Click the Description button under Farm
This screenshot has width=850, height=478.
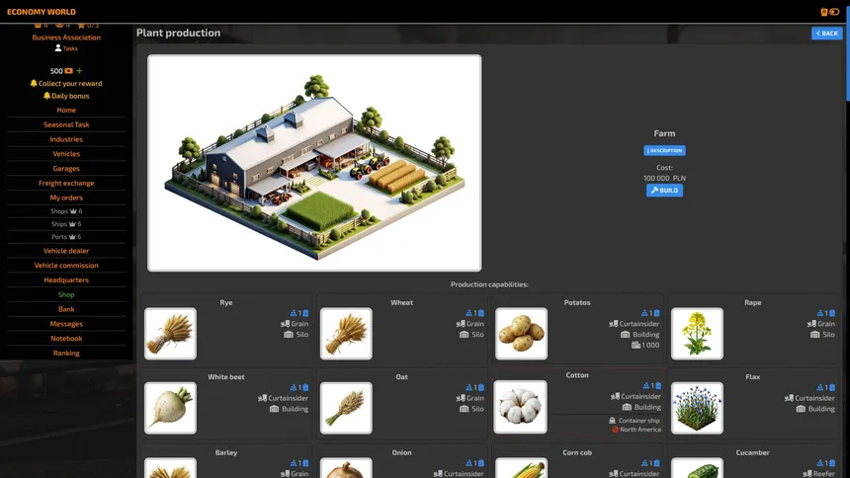pos(664,151)
